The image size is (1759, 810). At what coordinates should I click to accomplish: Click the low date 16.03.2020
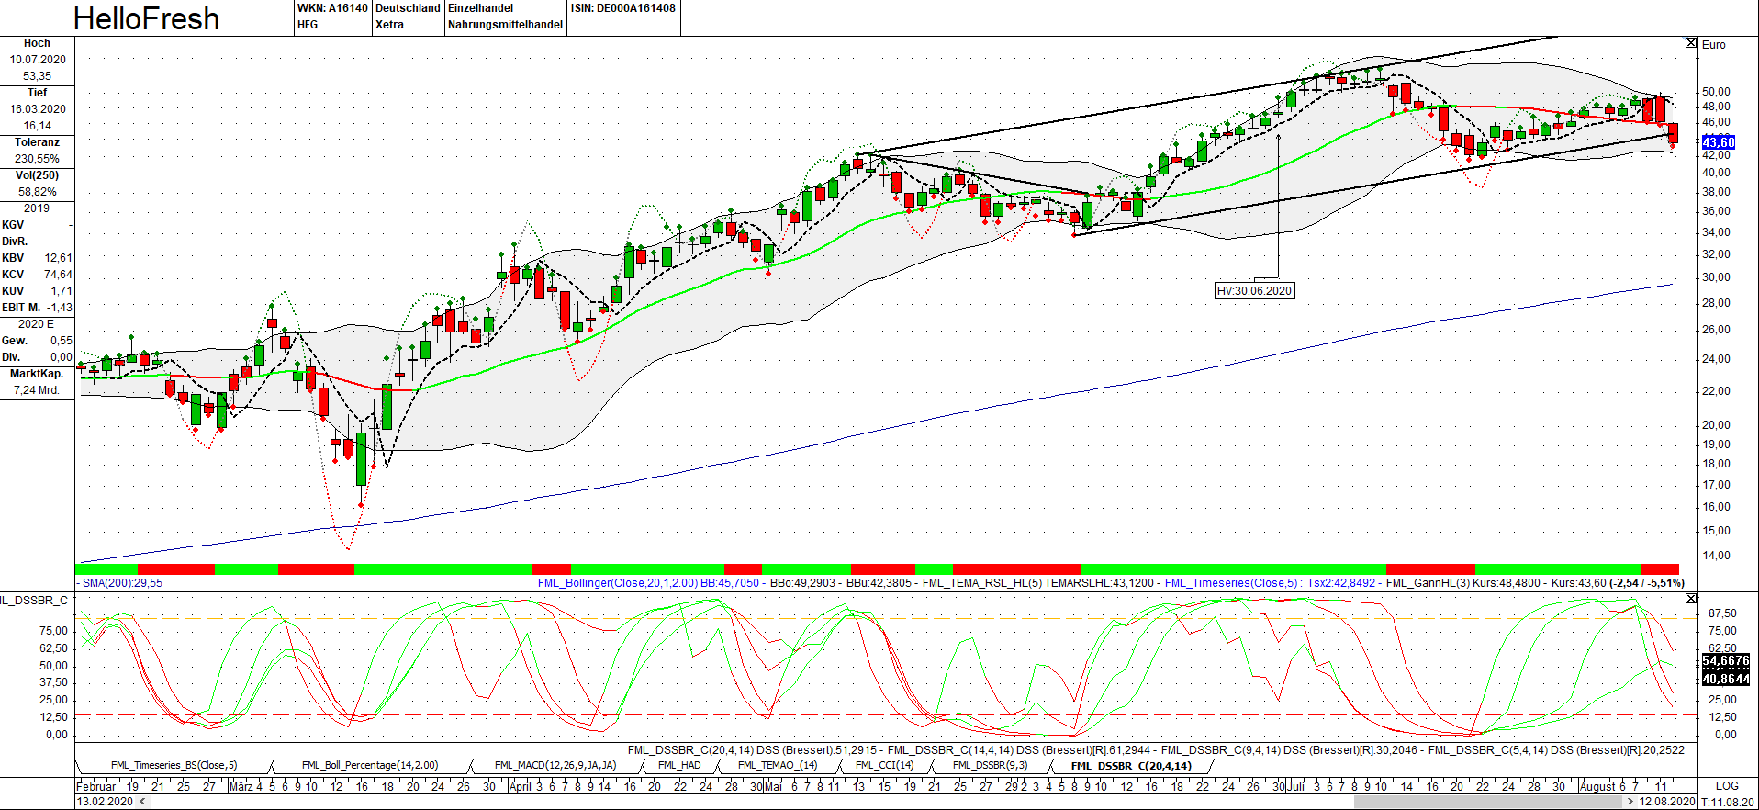click(38, 109)
